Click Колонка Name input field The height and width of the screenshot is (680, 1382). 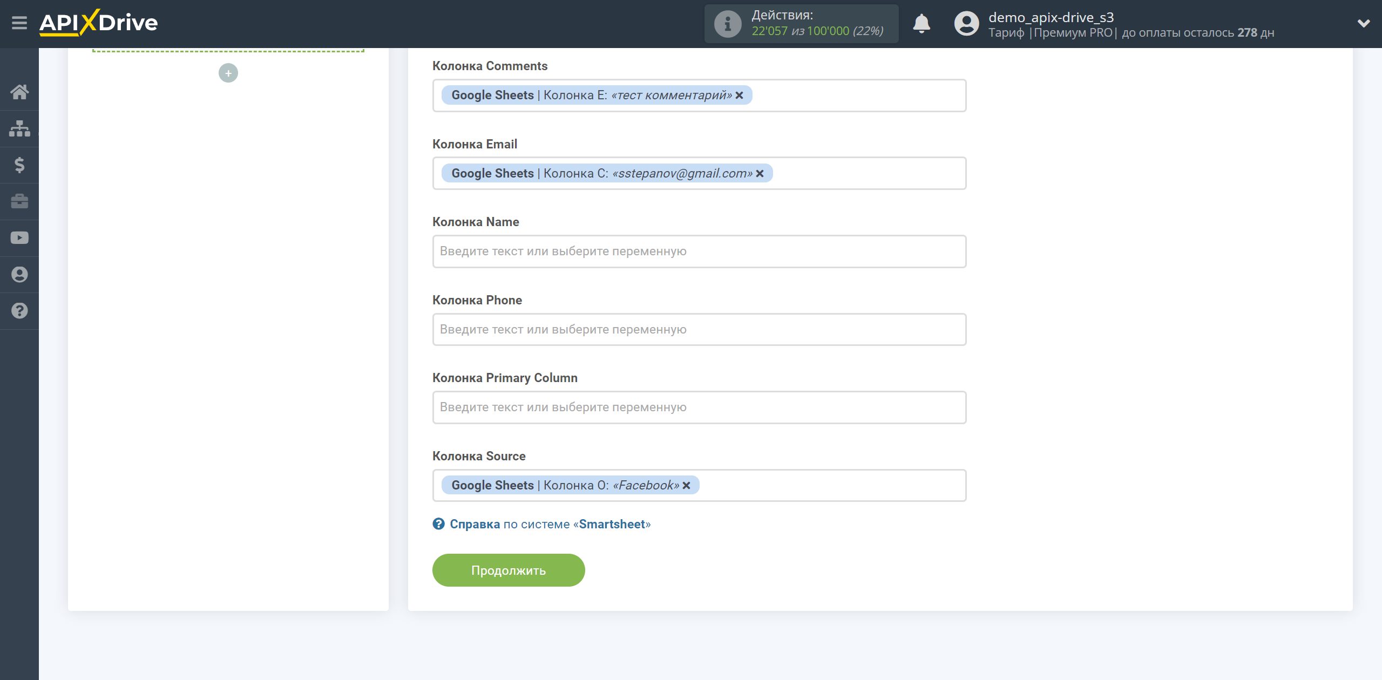coord(697,251)
